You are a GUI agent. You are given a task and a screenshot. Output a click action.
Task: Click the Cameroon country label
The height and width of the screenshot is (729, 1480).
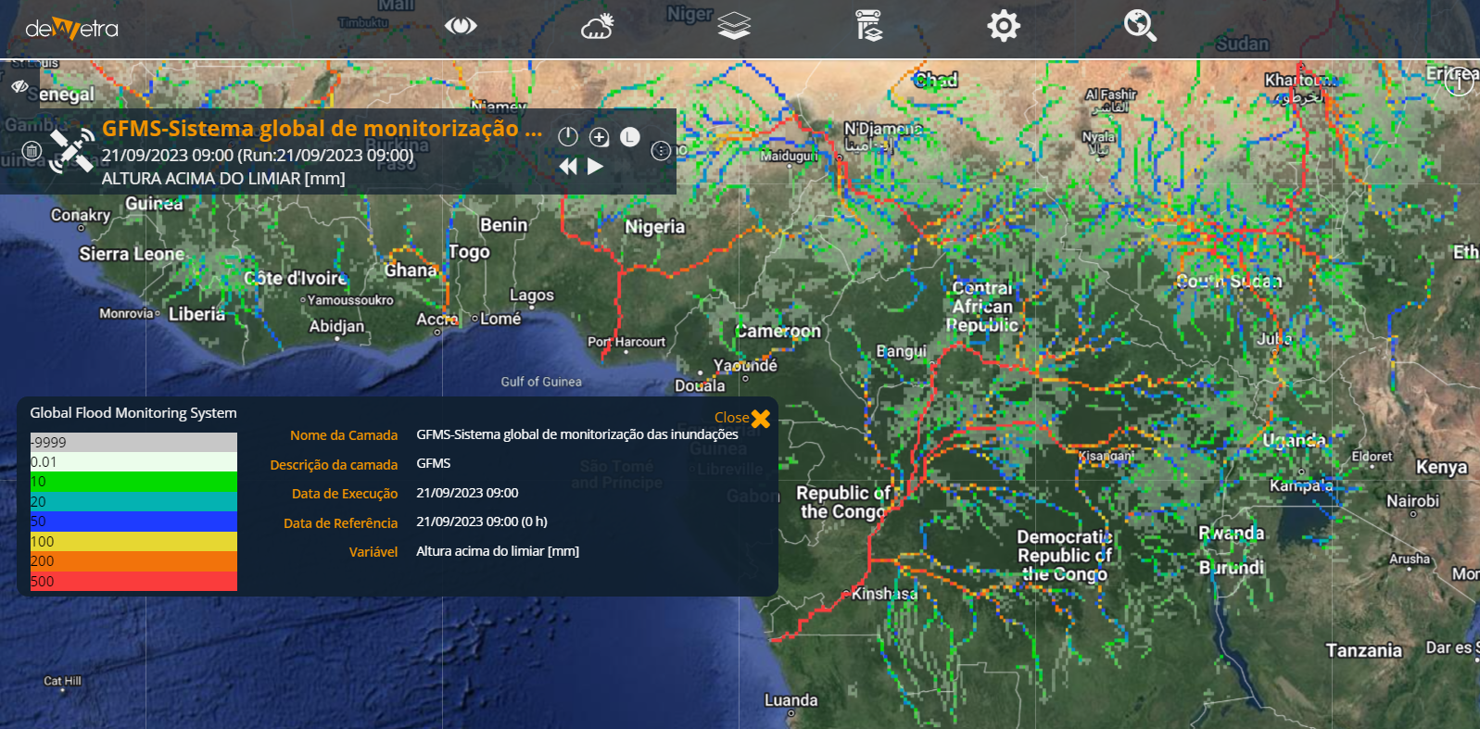coord(778,332)
